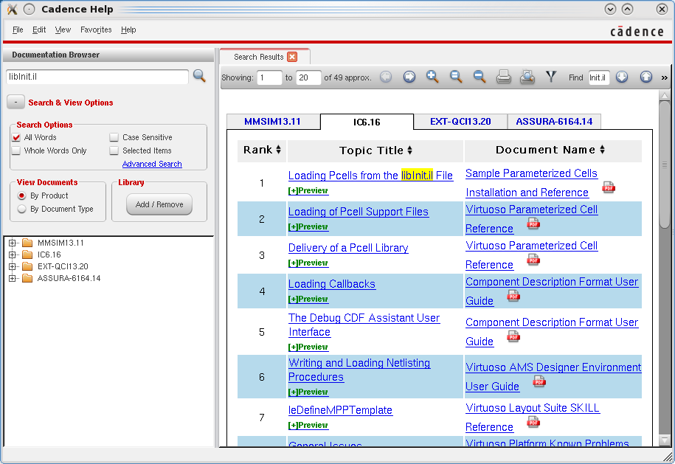Image resolution: width=675 pixels, height=464 pixels.
Task: Open PDF icon in rank 3 row
Action: [x=533, y=260]
